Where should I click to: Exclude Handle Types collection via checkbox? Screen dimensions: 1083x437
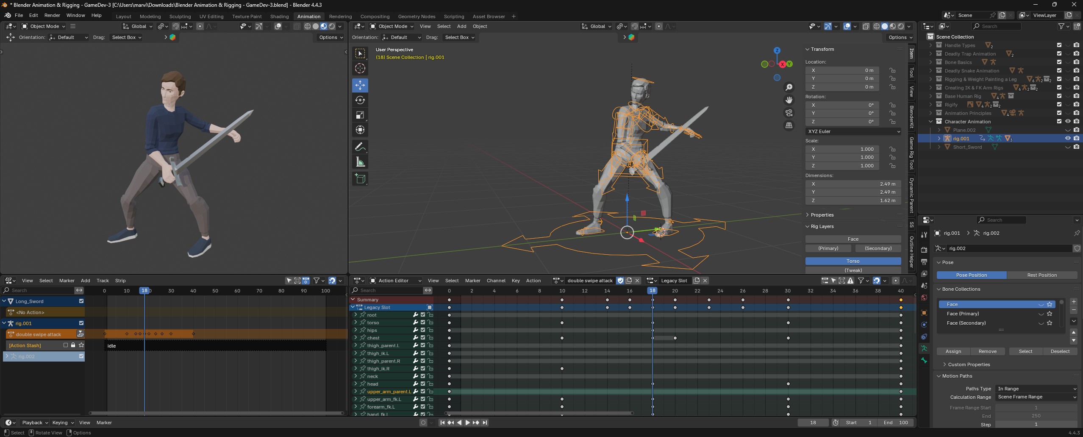click(1059, 45)
